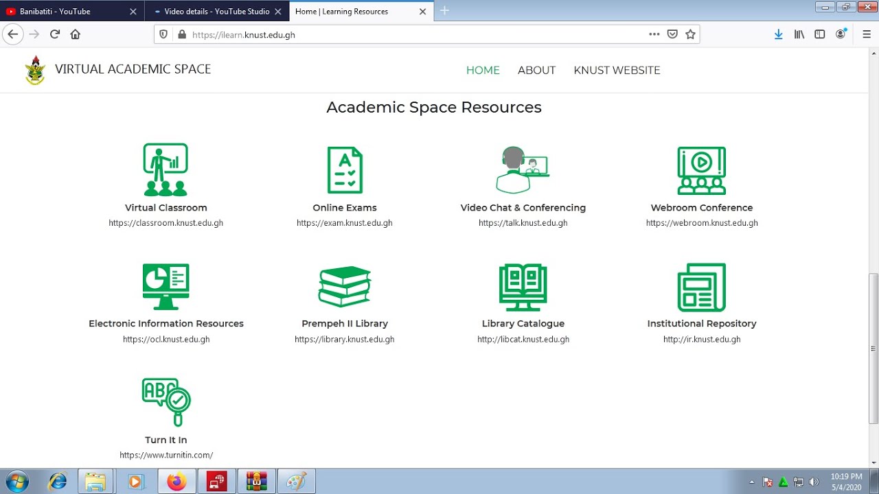Click the Institutional Repository title text
The width and height of the screenshot is (879, 494).
pyautogui.click(x=702, y=324)
